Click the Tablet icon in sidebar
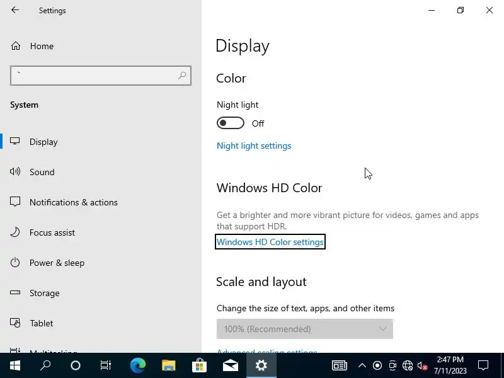Image resolution: width=504 pixels, height=378 pixels. point(14,323)
